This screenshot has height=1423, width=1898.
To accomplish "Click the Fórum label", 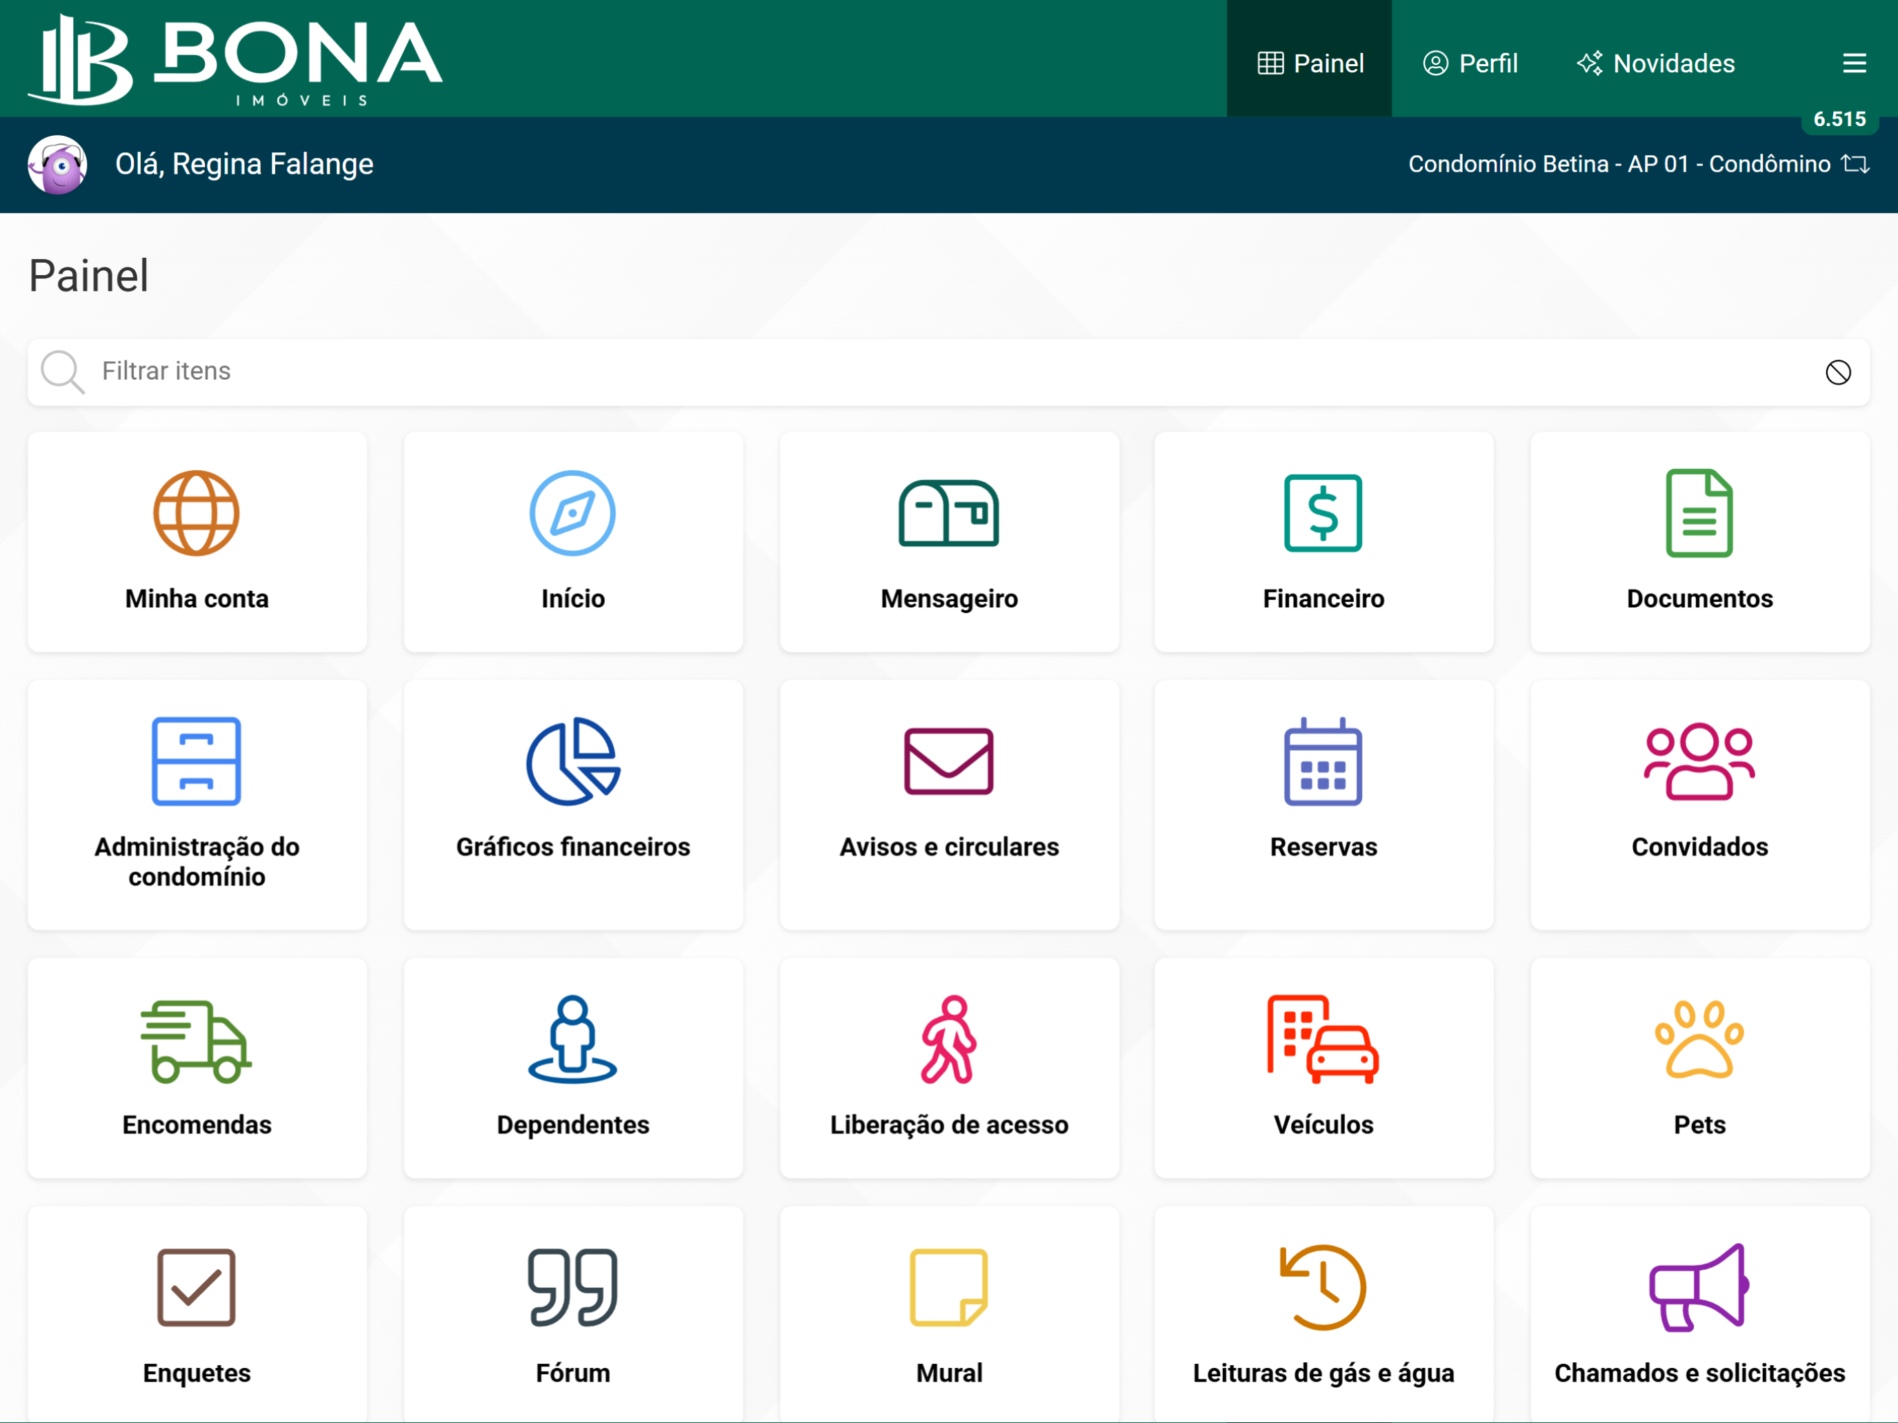I will pyautogui.click(x=572, y=1373).
